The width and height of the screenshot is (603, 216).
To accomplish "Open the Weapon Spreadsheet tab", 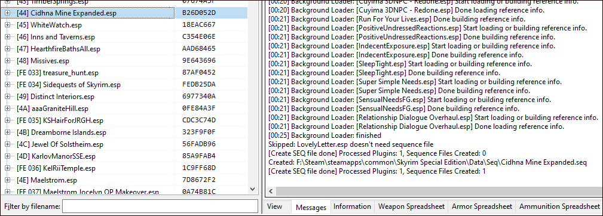I will 412,206.
